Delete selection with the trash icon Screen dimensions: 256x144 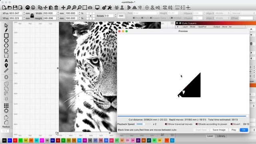(x=56, y=8)
